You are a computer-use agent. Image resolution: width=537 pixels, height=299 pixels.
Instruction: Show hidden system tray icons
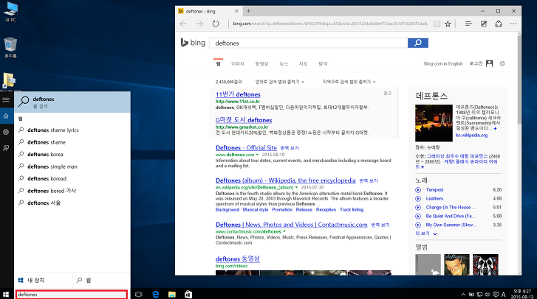pos(463,295)
